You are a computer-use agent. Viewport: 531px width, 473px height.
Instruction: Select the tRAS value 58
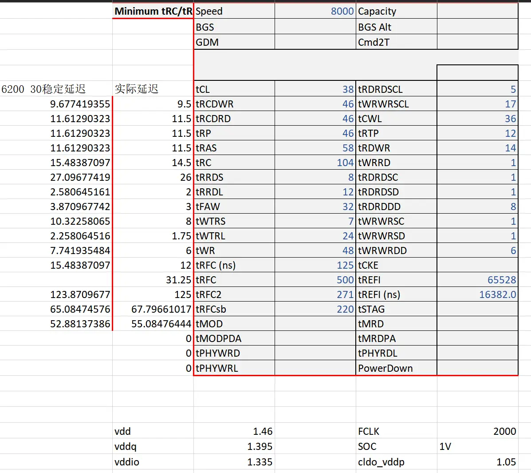point(315,148)
